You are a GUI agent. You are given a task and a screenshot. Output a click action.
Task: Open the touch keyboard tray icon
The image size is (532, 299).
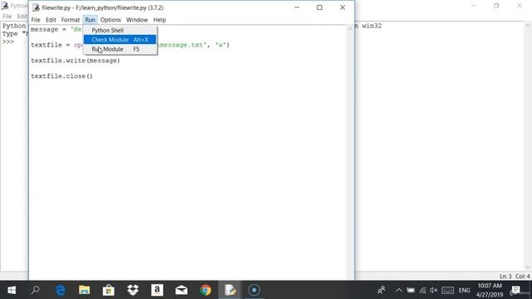[x=448, y=290]
